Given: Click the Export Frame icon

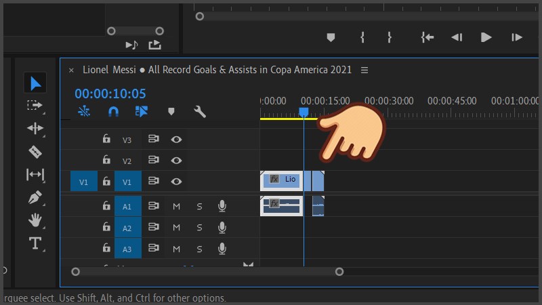Looking at the screenshot, I should click(x=155, y=45).
